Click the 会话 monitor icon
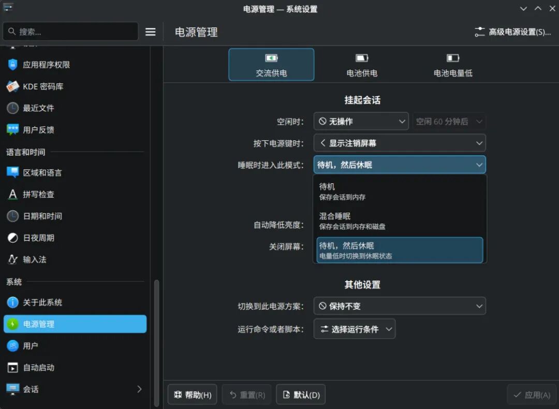Image resolution: width=559 pixels, height=409 pixels. 13,389
